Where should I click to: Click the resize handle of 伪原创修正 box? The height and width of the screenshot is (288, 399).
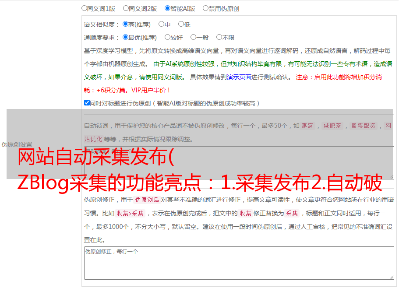click(392, 277)
